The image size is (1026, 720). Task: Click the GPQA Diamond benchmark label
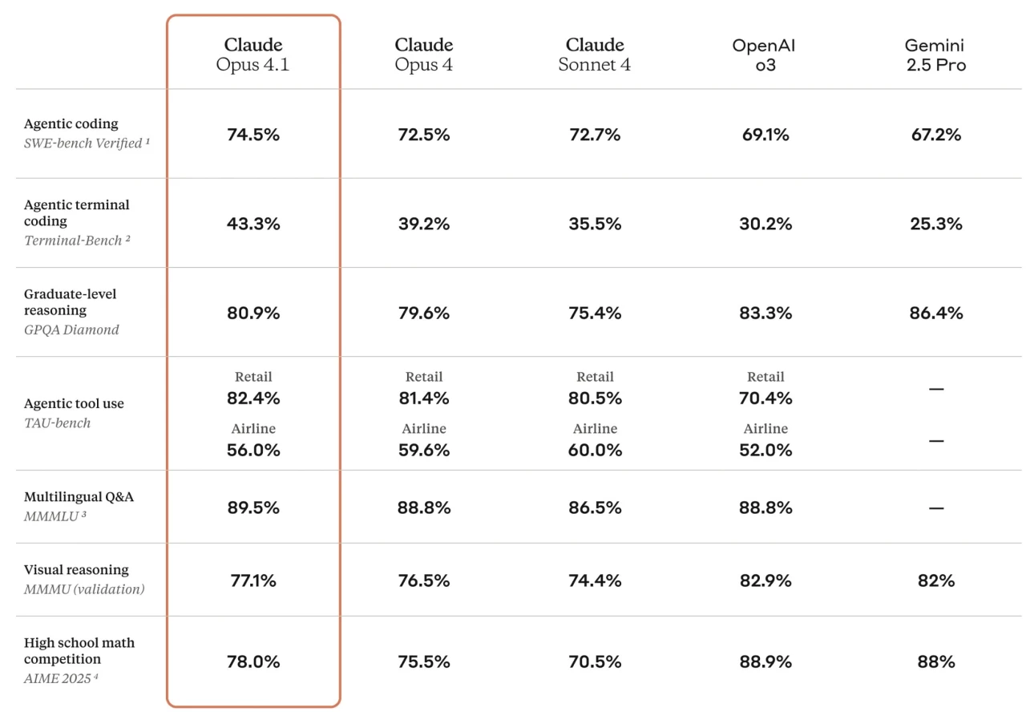point(71,330)
